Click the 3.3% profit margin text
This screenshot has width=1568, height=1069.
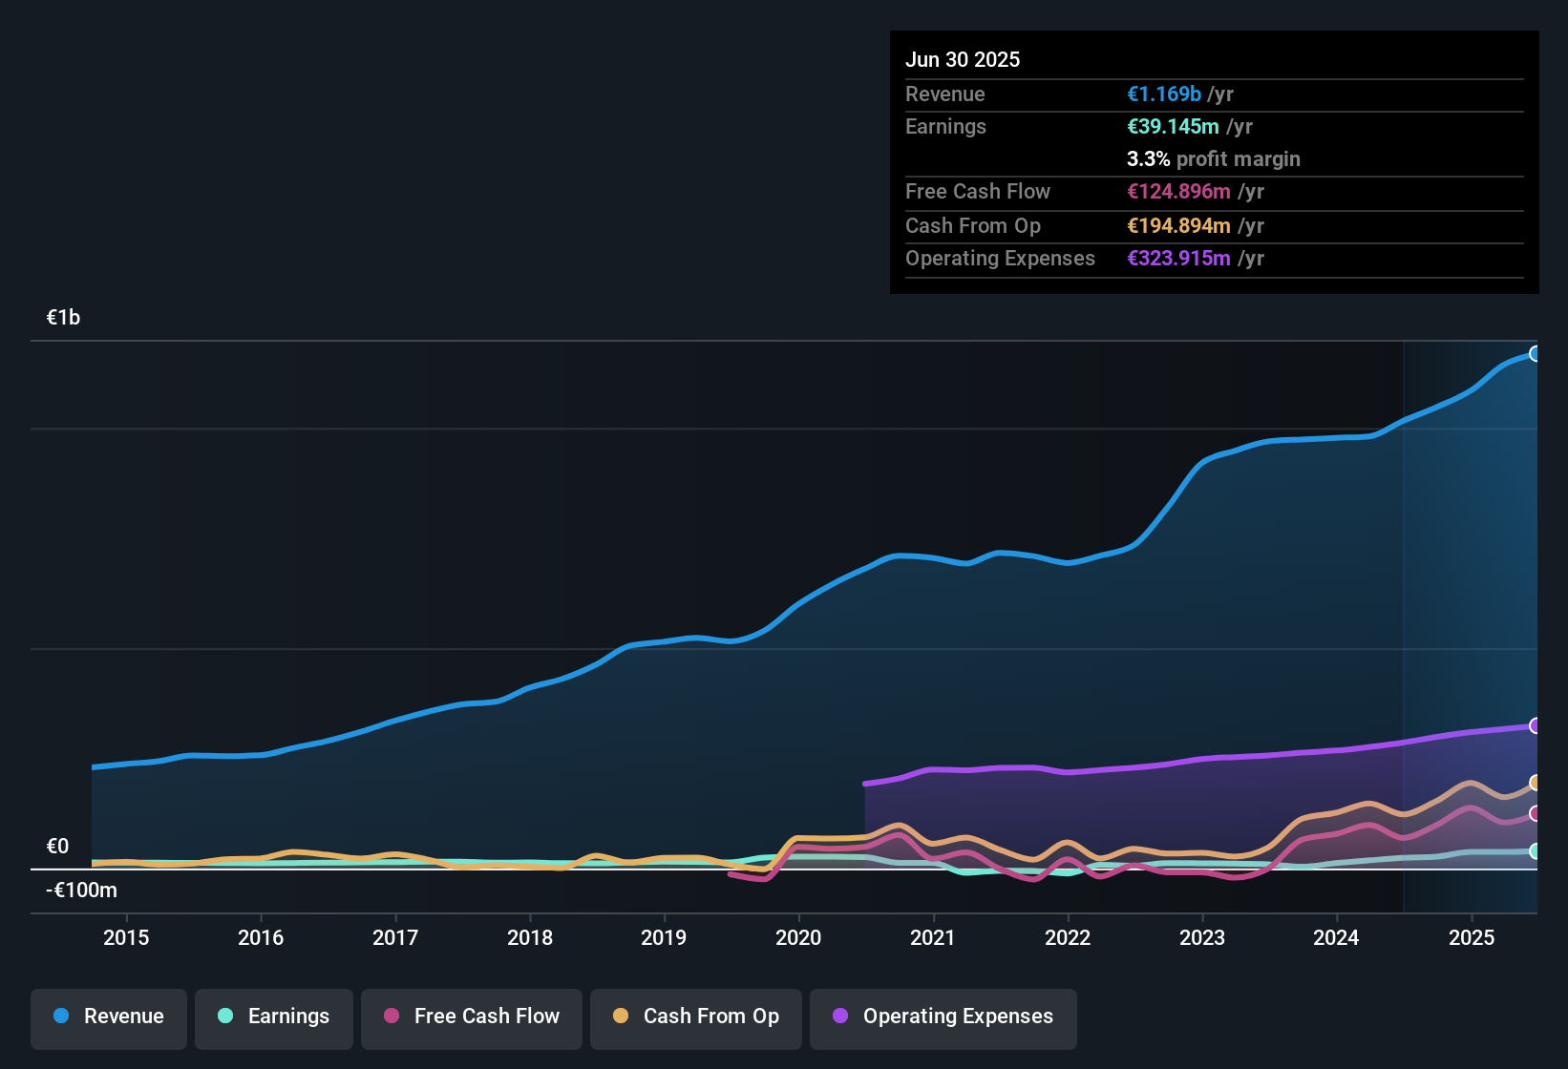(1214, 158)
